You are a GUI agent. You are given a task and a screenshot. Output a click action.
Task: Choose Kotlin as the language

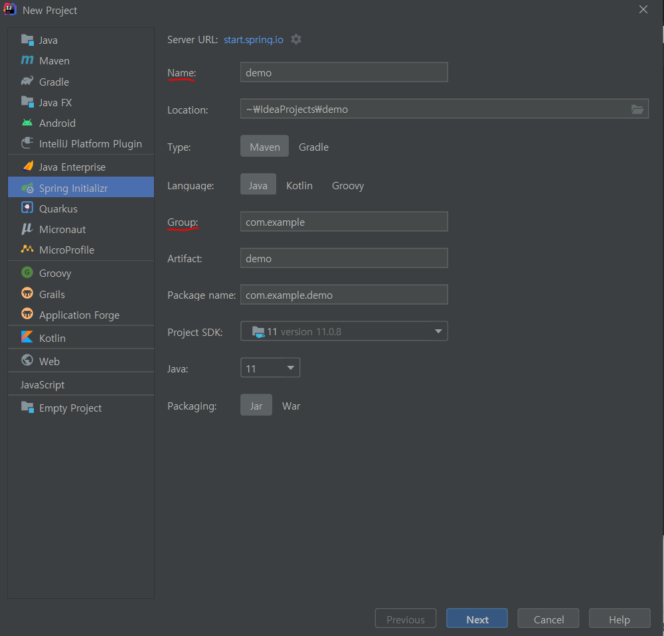point(299,185)
